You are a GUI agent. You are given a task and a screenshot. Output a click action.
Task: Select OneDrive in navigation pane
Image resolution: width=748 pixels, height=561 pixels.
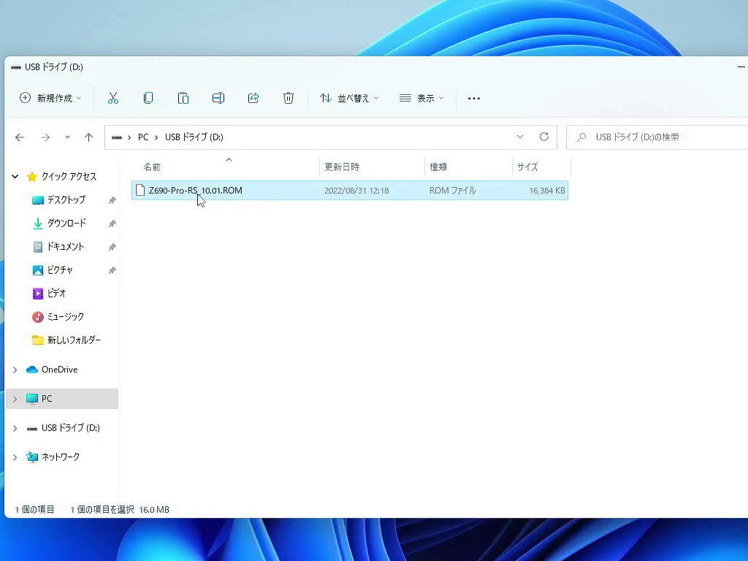(x=60, y=370)
